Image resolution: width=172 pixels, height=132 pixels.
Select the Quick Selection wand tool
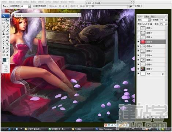(x=7, y=23)
